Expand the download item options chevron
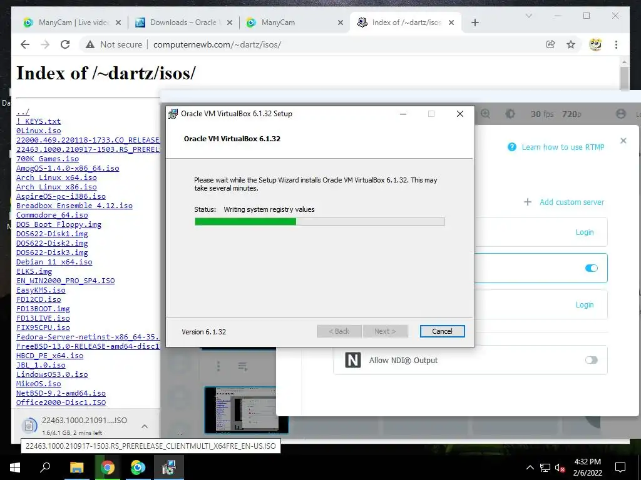This screenshot has width=641, height=480. coord(145,426)
